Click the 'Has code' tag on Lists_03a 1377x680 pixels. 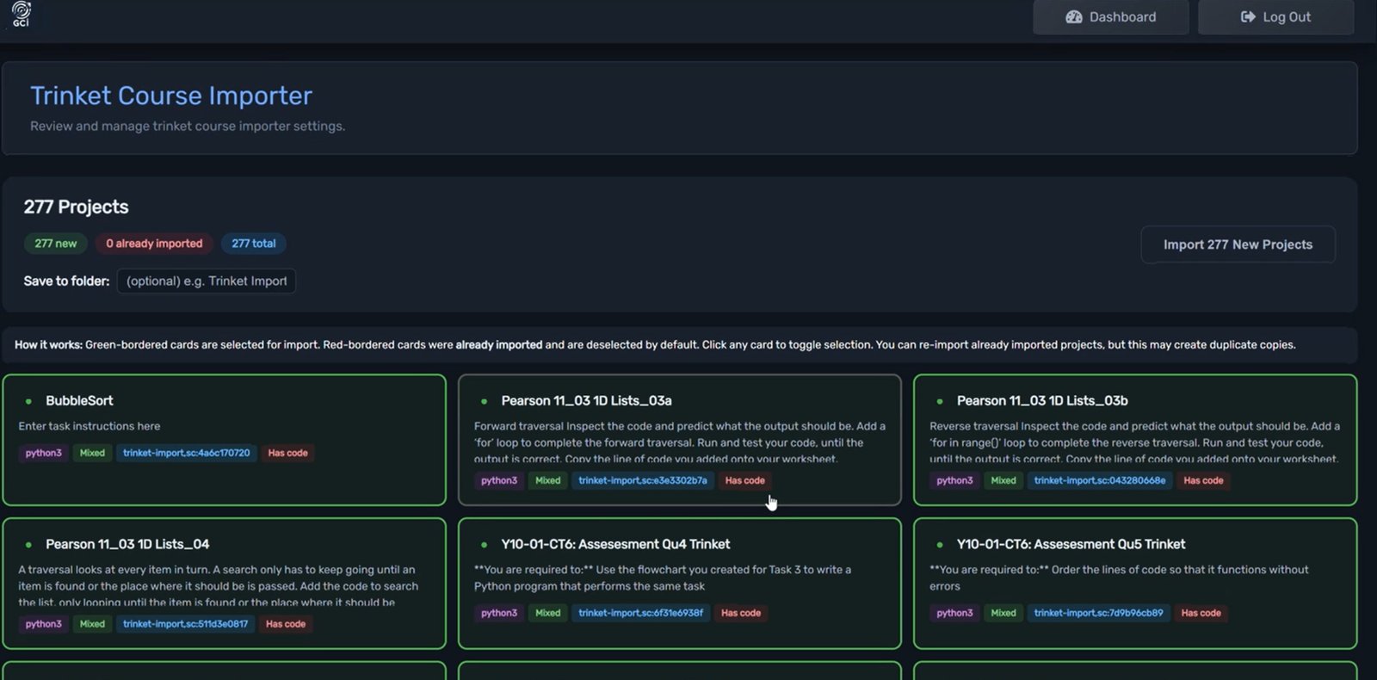click(x=744, y=480)
